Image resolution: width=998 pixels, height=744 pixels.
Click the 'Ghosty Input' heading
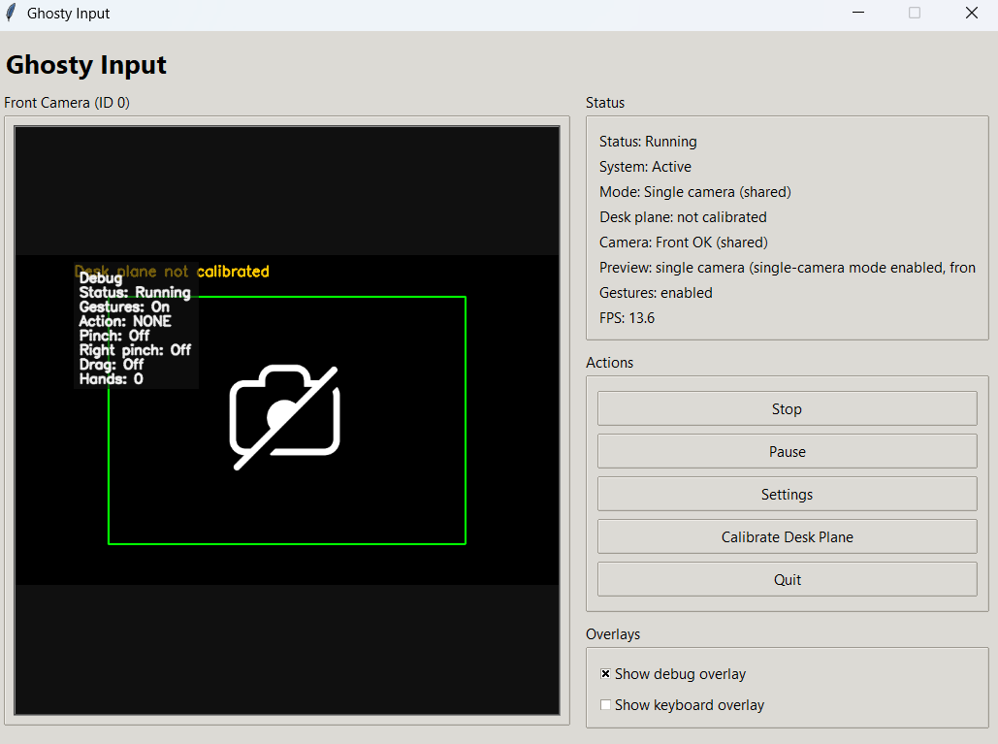click(x=86, y=65)
